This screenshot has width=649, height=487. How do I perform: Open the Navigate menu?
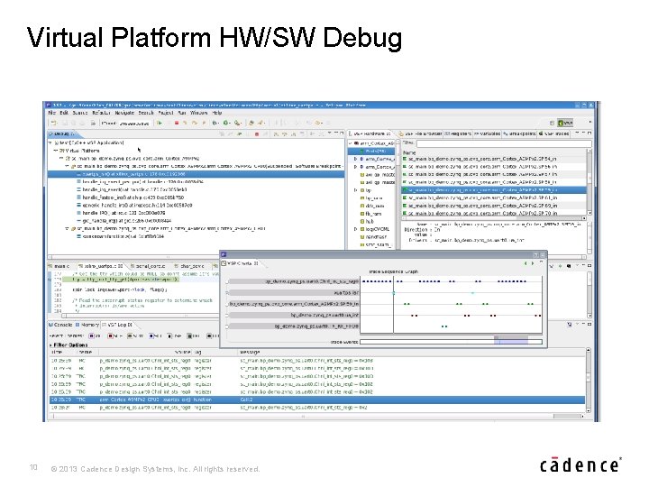coord(124,113)
